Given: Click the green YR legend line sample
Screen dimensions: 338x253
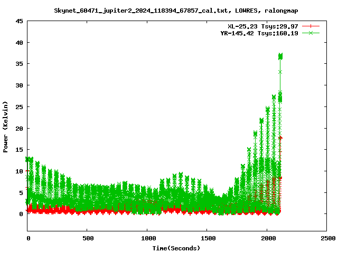Looking at the screenshot, I should [311, 33].
